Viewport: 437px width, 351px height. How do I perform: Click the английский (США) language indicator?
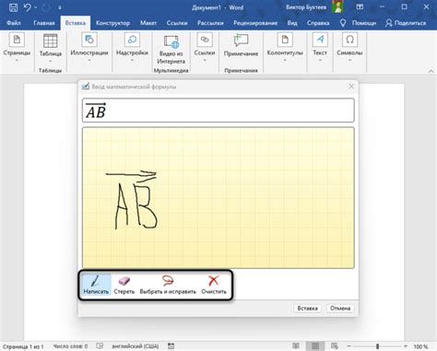(x=136, y=346)
